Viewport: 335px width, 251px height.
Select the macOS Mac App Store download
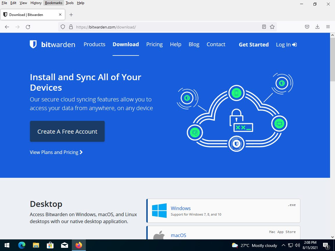pos(223,233)
